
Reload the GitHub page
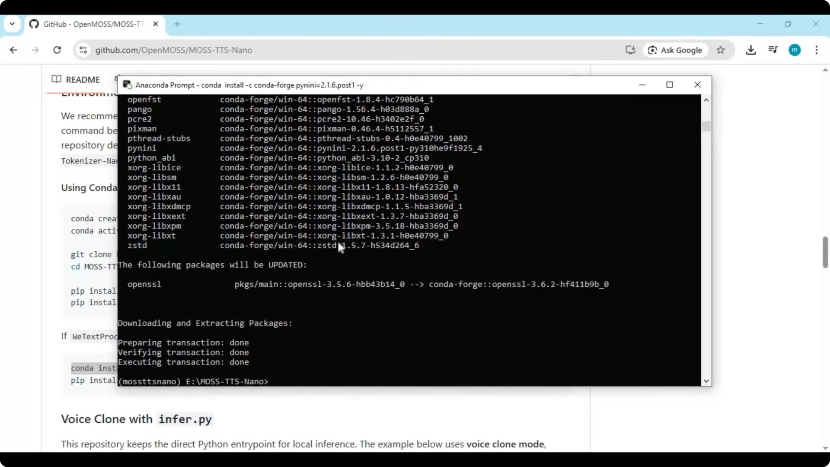(57, 50)
